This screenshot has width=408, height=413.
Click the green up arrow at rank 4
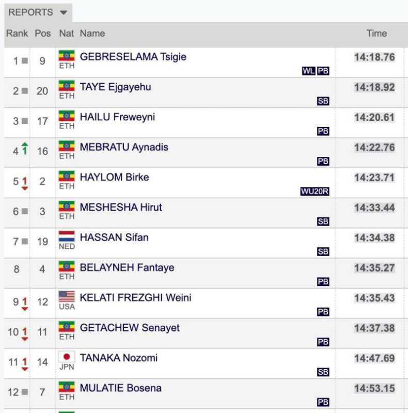[25, 150]
